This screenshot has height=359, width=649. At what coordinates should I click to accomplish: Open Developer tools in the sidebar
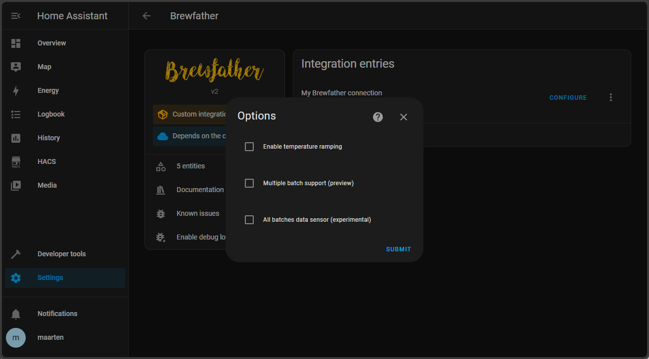(65, 254)
